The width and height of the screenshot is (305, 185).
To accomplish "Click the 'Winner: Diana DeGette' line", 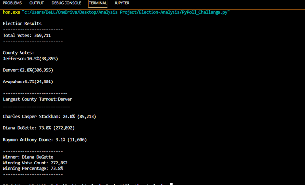I will pos(28,157).
